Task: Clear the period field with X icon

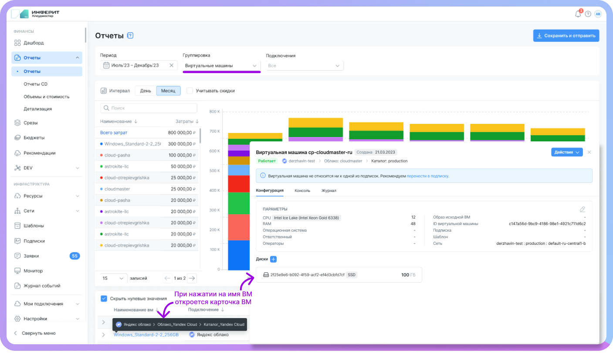Action: [171, 65]
